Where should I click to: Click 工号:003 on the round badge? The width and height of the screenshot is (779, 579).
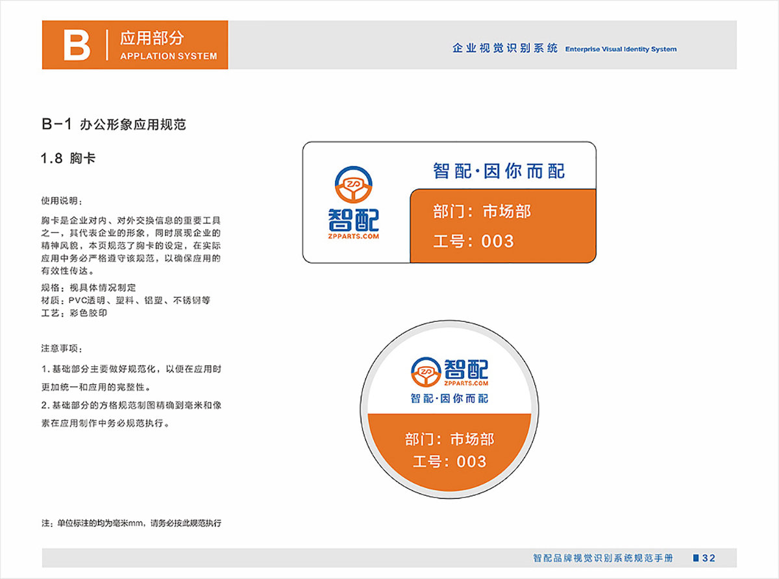click(450, 462)
